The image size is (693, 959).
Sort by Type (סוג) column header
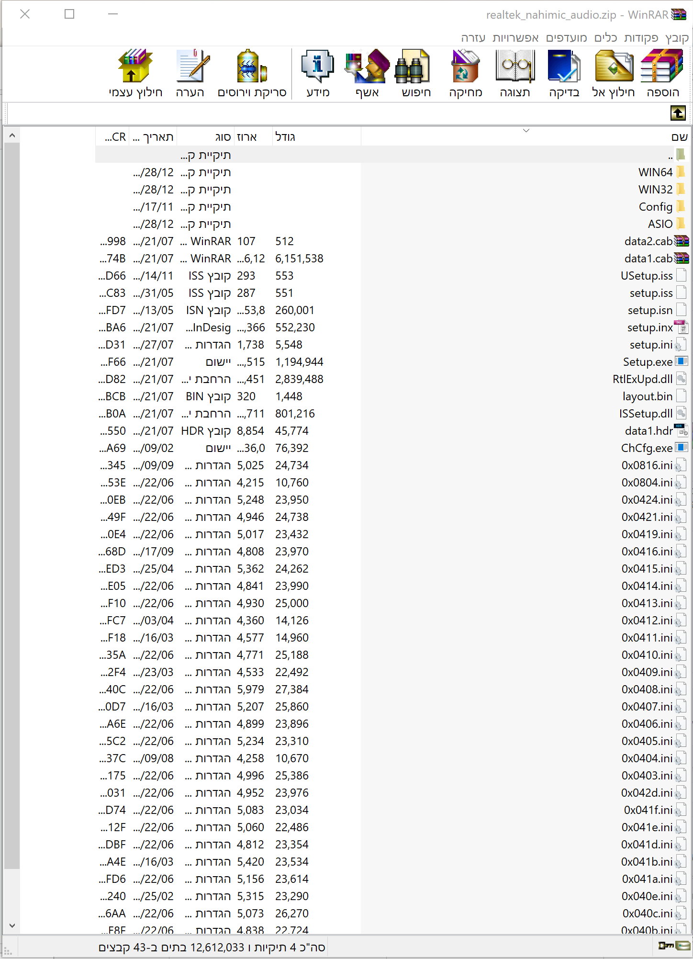click(x=205, y=136)
